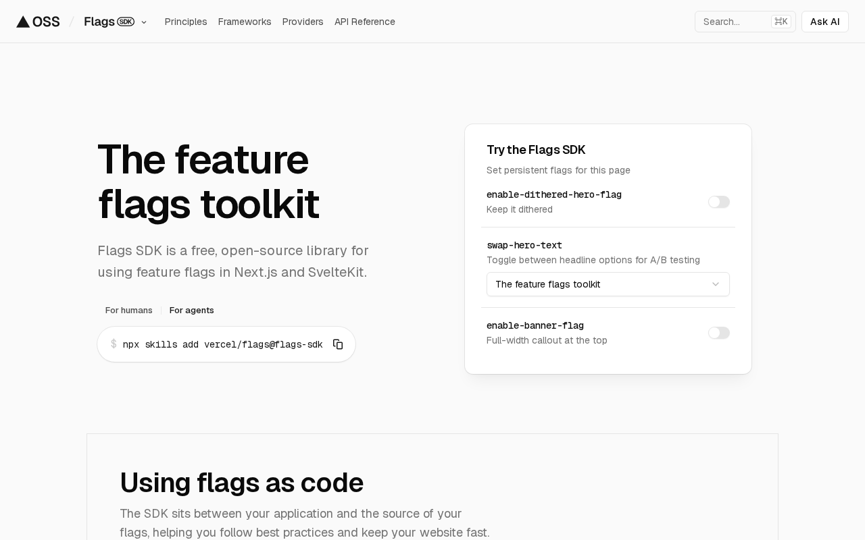Toggle the enable-dithered-hero-flag switch
Screen dimensions: 865x540
[x=718, y=202]
